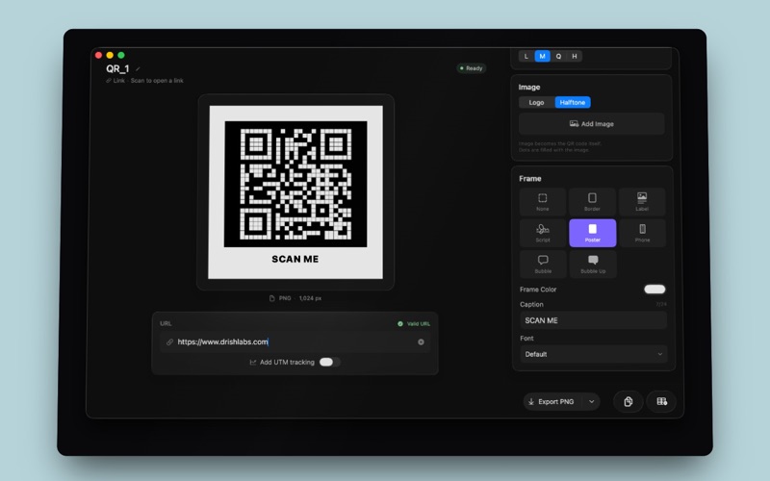The width and height of the screenshot is (770, 481).
Task: Open the Frame Color swatch
Action: pyautogui.click(x=654, y=290)
